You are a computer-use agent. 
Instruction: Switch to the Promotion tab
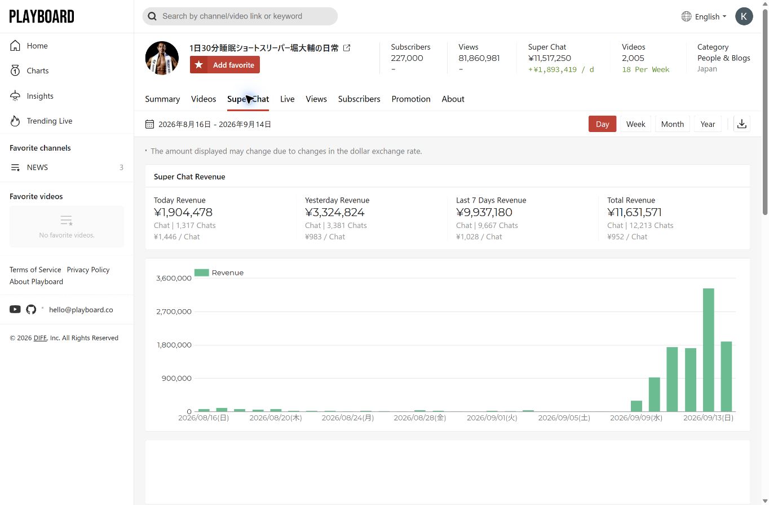411,99
